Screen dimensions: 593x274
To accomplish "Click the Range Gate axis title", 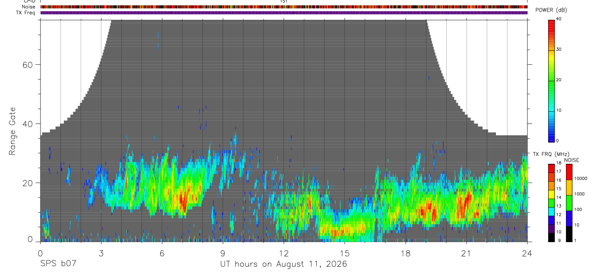I will 13,131.
